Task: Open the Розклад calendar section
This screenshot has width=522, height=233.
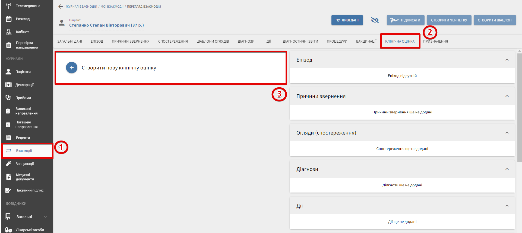Action: point(23,19)
